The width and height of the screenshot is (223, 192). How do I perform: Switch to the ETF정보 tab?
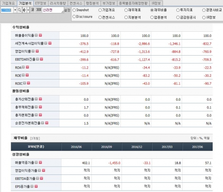[41, 3]
